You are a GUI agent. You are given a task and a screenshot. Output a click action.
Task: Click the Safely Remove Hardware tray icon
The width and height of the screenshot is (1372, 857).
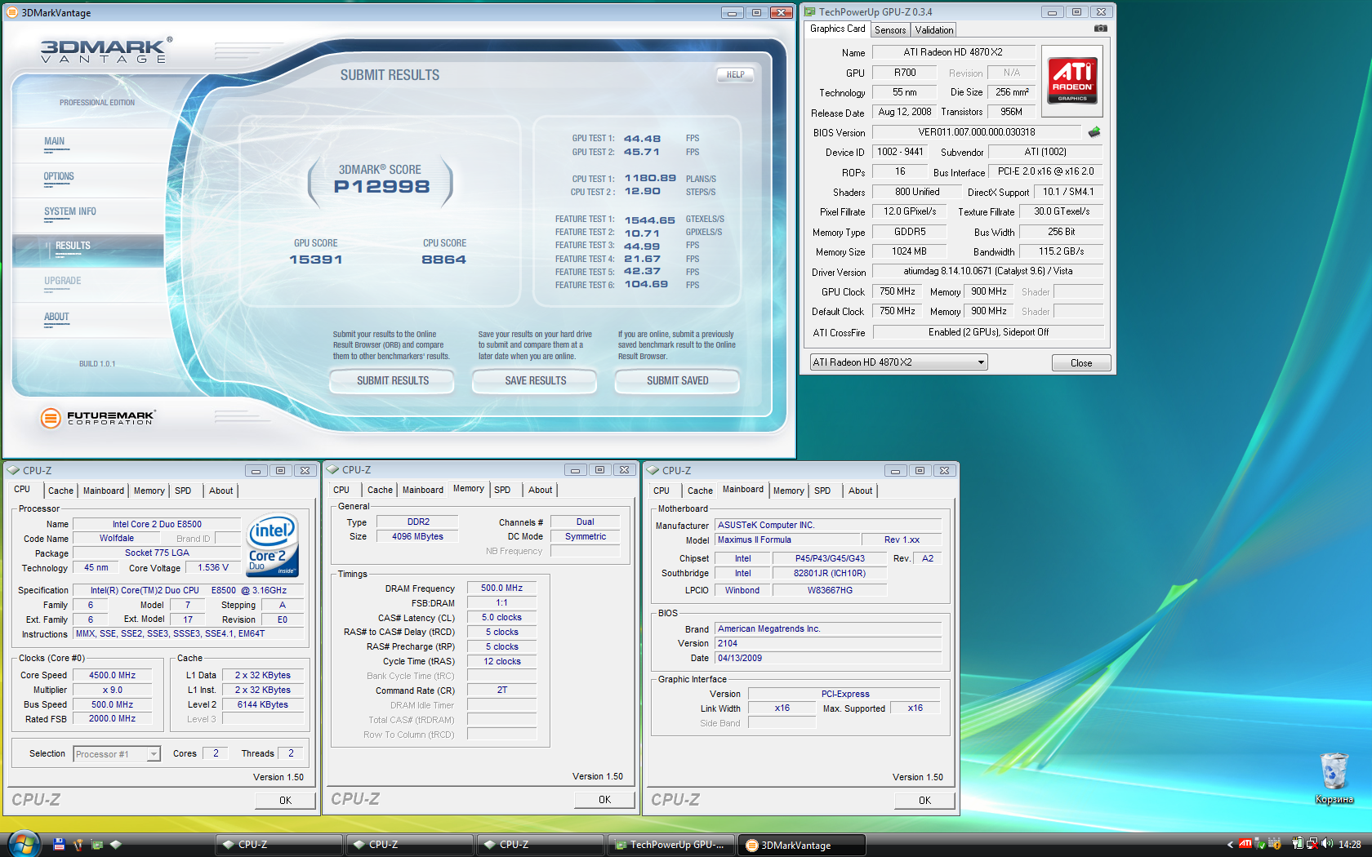[x=1260, y=844]
